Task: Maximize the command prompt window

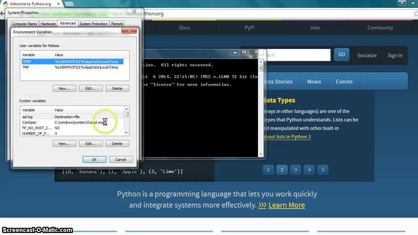Action: click(x=244, y=52)
